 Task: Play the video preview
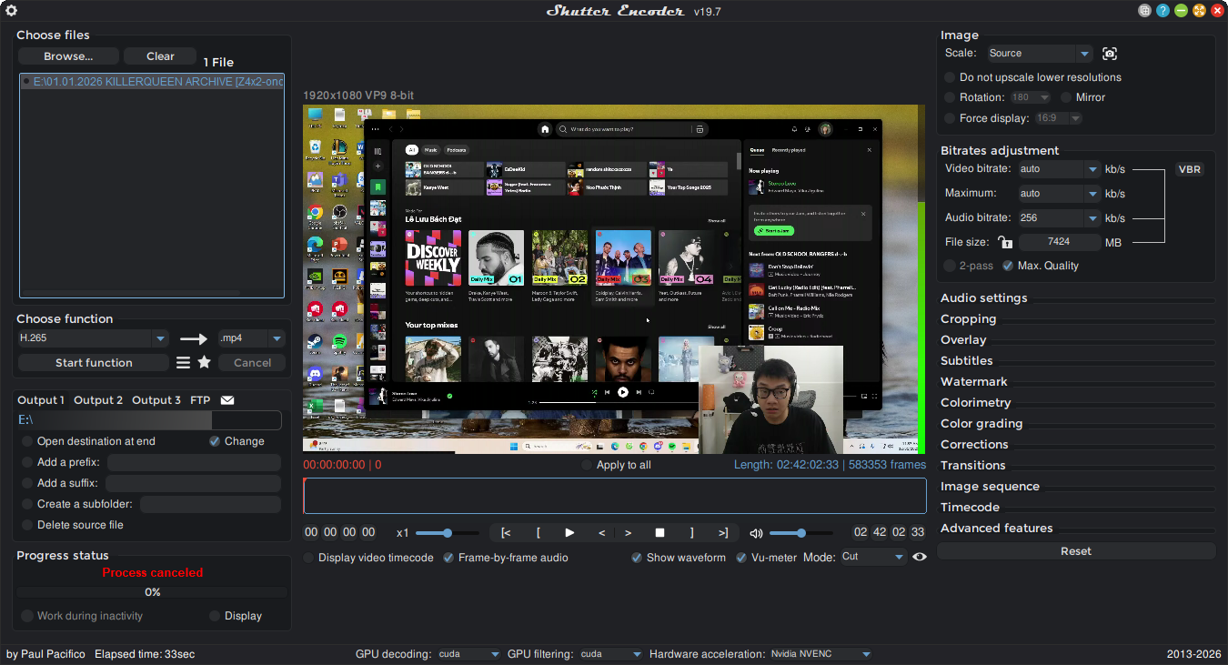569,532
